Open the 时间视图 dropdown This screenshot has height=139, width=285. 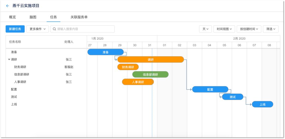click(224, 29)
